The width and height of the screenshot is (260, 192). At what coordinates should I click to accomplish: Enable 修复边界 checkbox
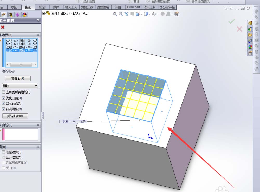(x=4, y=152)
